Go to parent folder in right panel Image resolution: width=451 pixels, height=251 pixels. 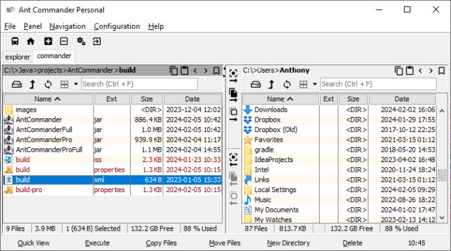[x=271, y=84]
